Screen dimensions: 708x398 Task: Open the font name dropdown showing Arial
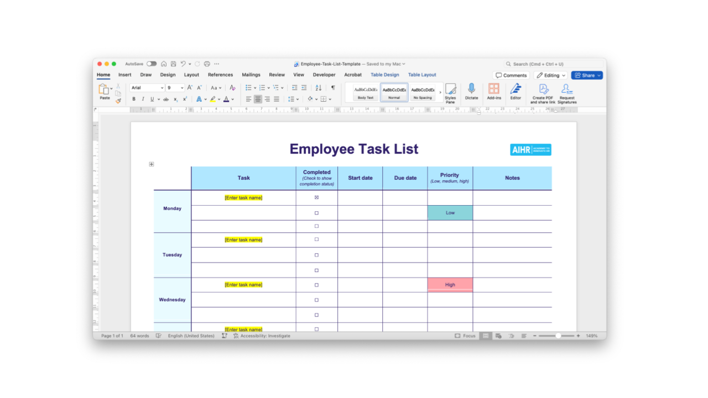(147, 88)
